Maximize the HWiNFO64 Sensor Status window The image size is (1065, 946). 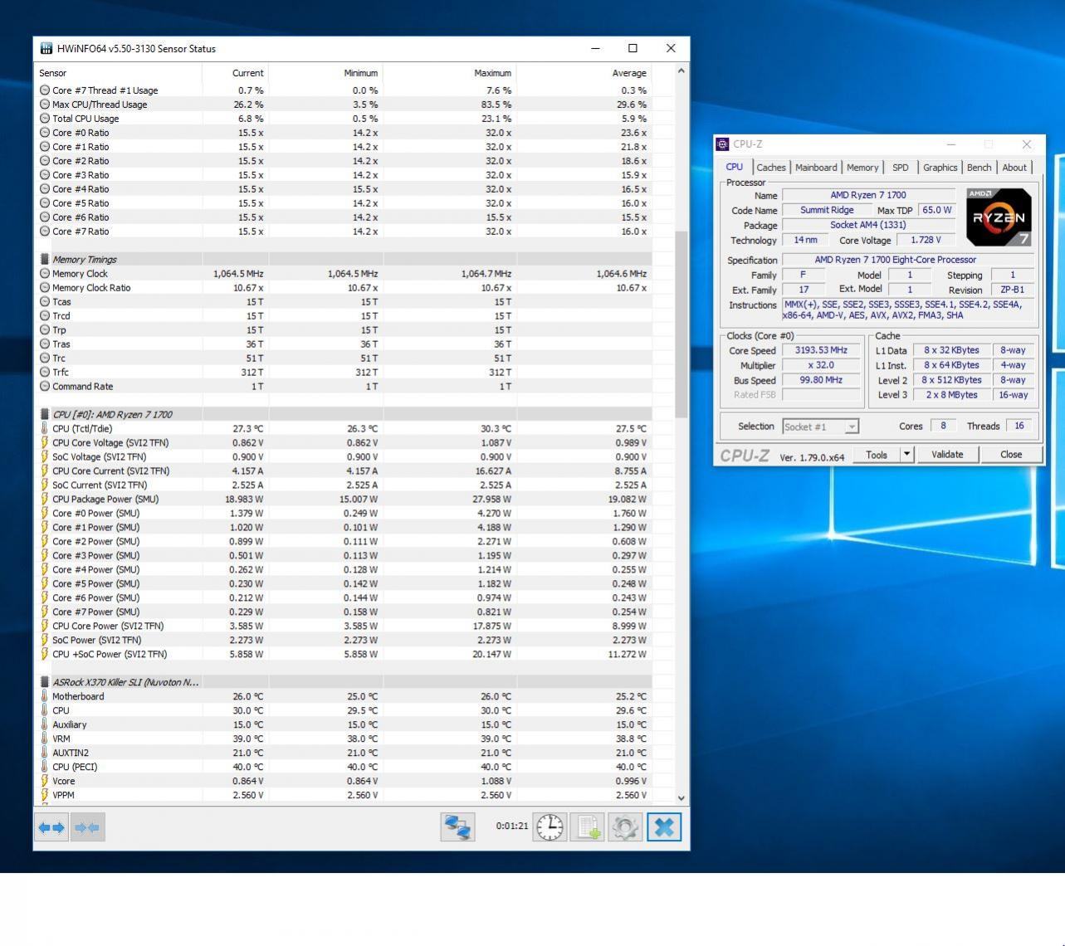point(633,48)
